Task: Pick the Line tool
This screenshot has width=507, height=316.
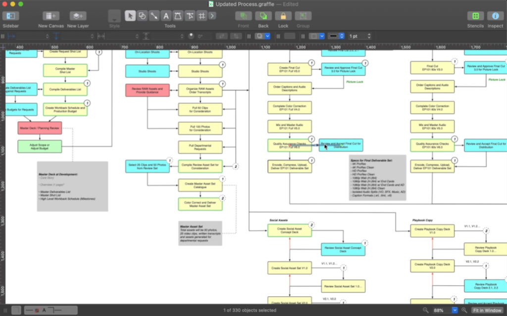Action: coord(154,16)
